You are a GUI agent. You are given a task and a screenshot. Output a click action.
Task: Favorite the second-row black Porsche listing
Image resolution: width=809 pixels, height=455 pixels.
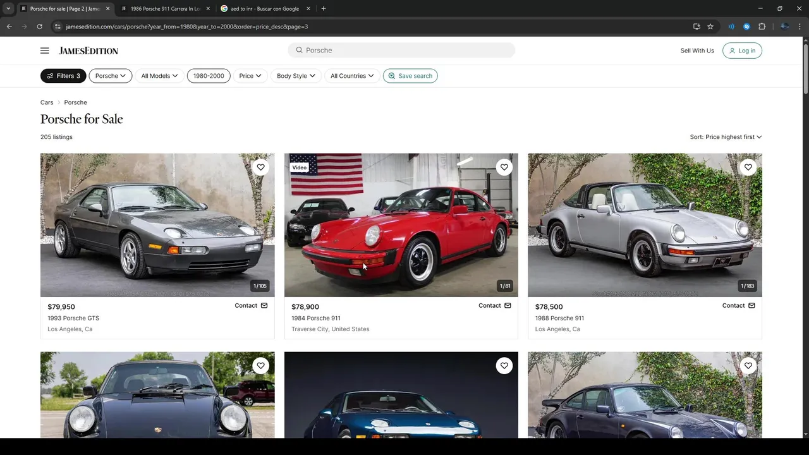(x=260, y=366)
